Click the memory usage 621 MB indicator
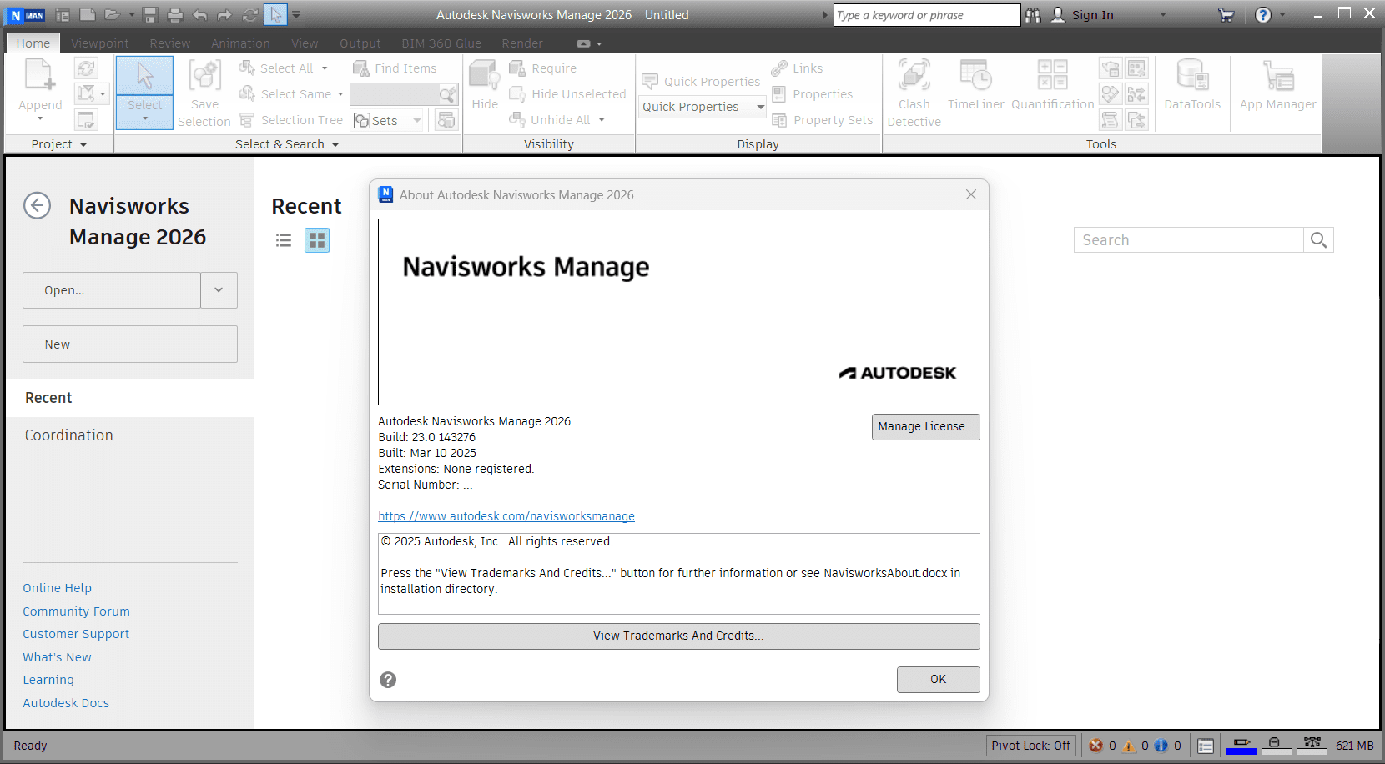Viewport: 1385px width, 764px height. 1354,746
